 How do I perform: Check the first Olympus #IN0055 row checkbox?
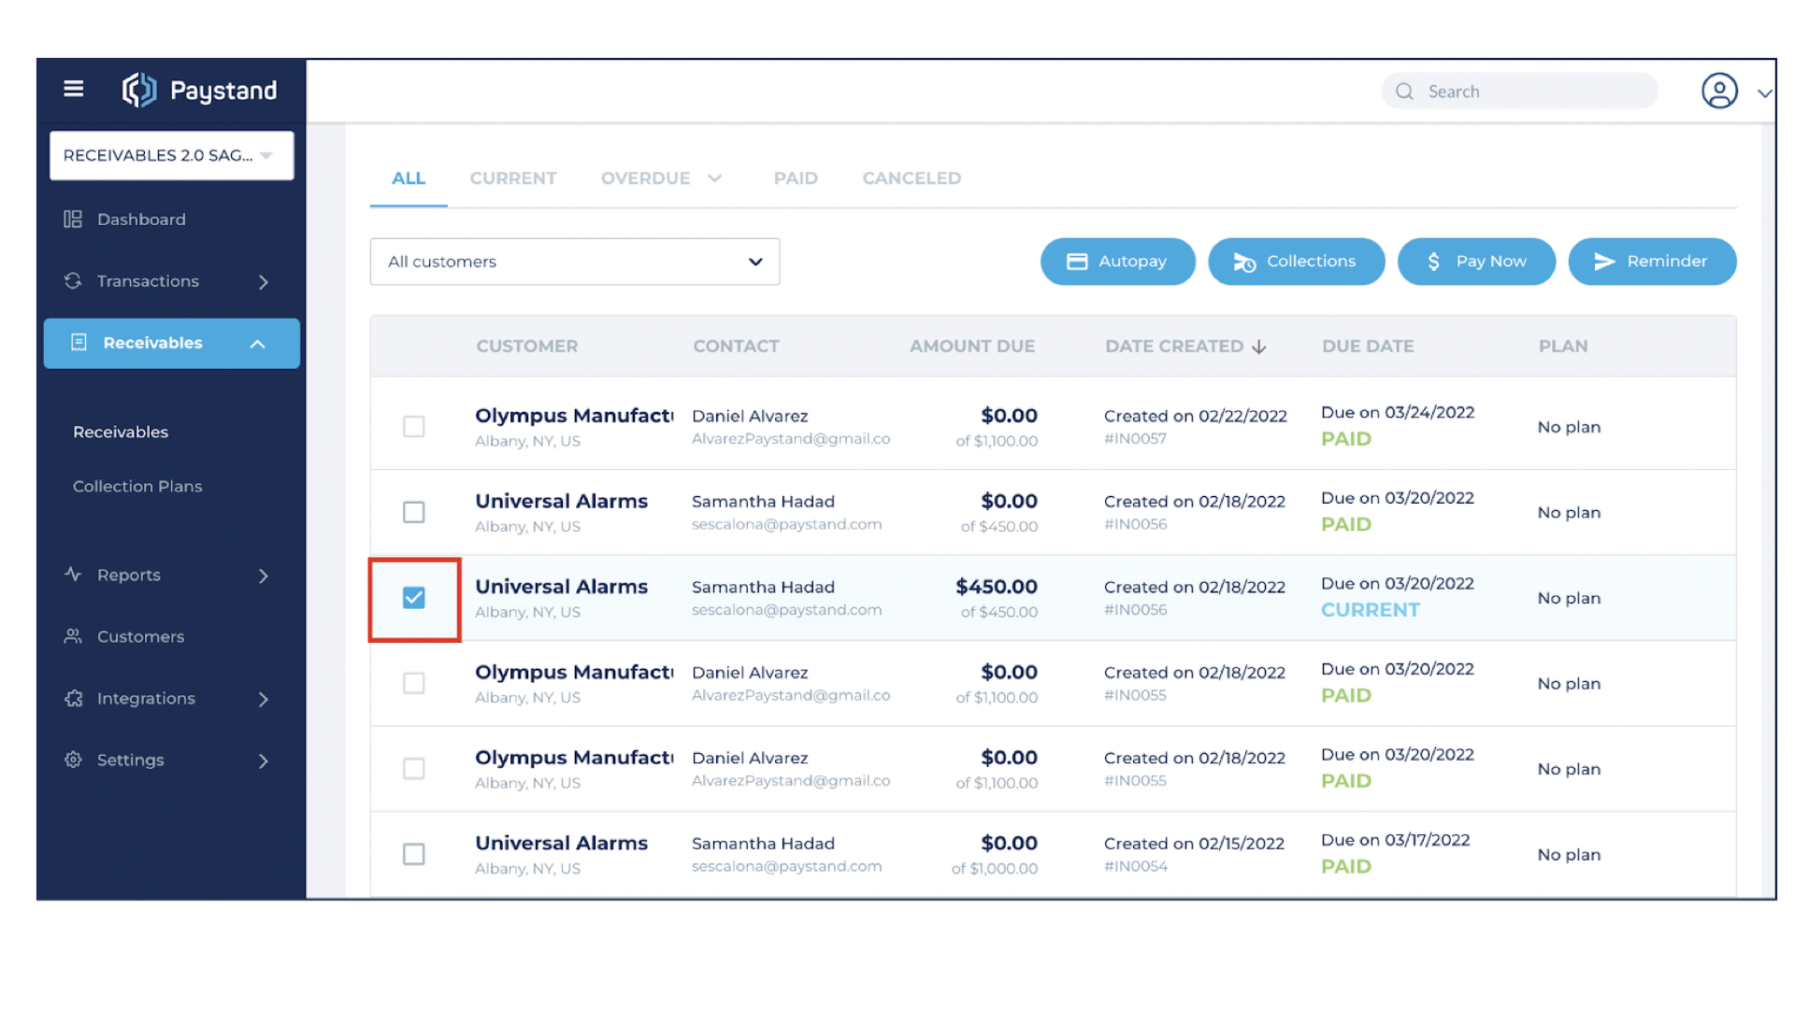click(413, 683)
